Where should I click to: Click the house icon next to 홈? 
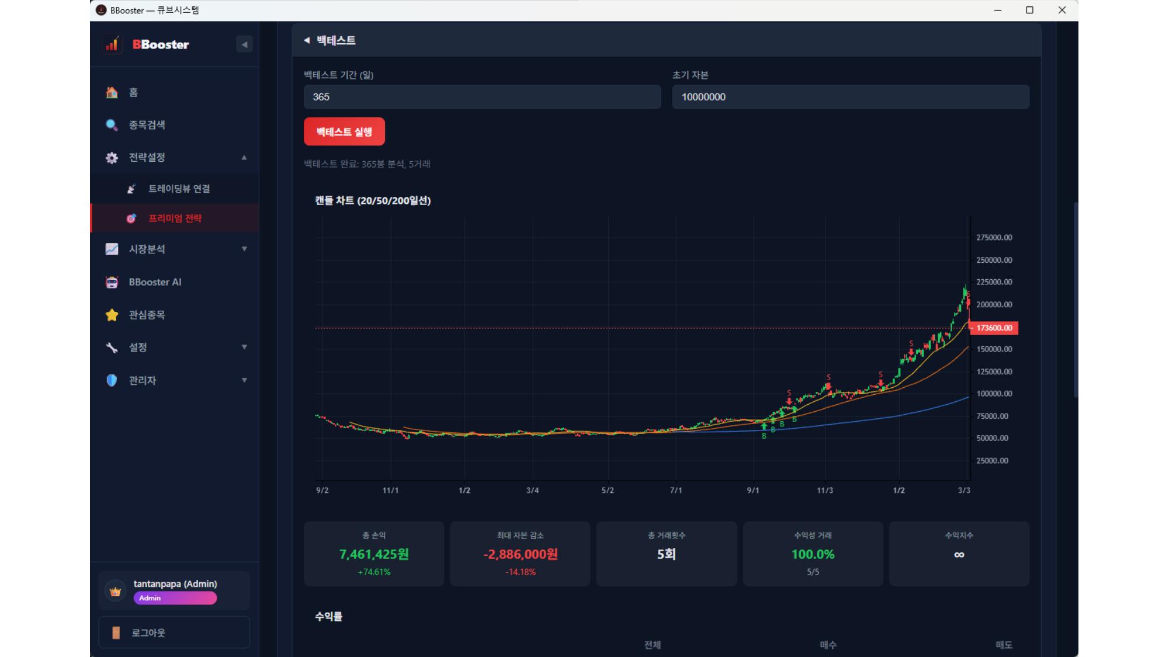(112, 92)
